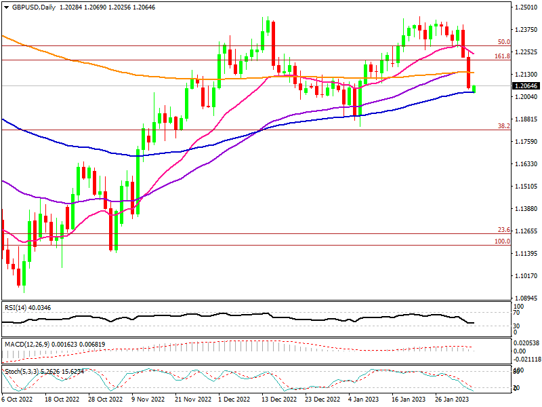Click the 1.25010 price axis label
542x407 pixels.
coord(526,7)
